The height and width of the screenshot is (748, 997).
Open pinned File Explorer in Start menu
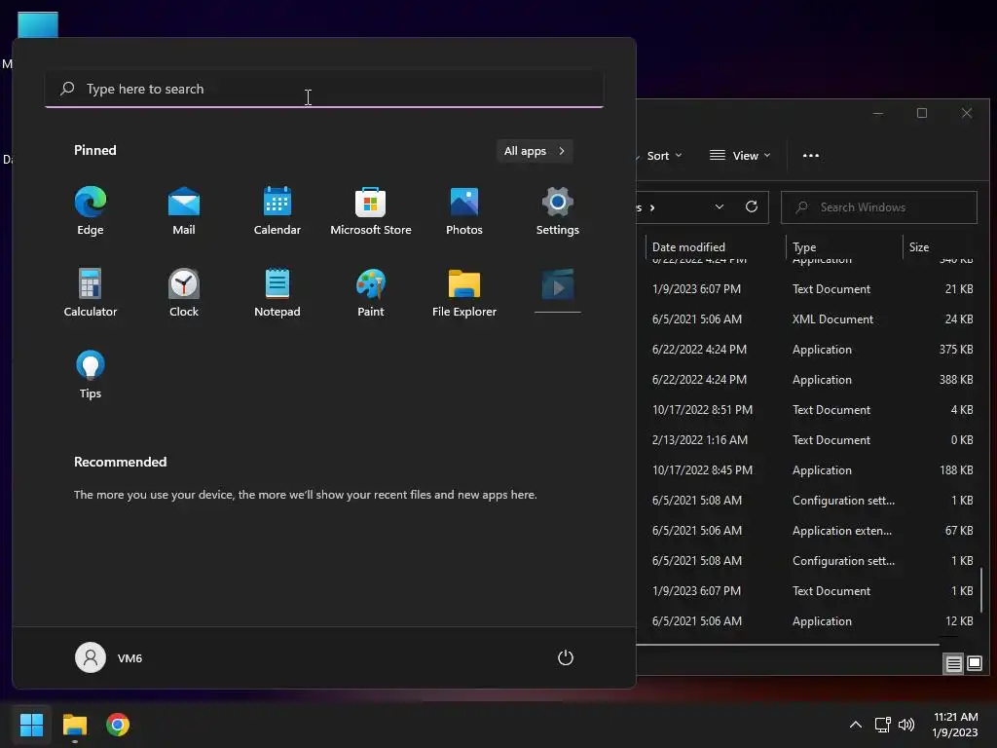[x=464, y=293]
